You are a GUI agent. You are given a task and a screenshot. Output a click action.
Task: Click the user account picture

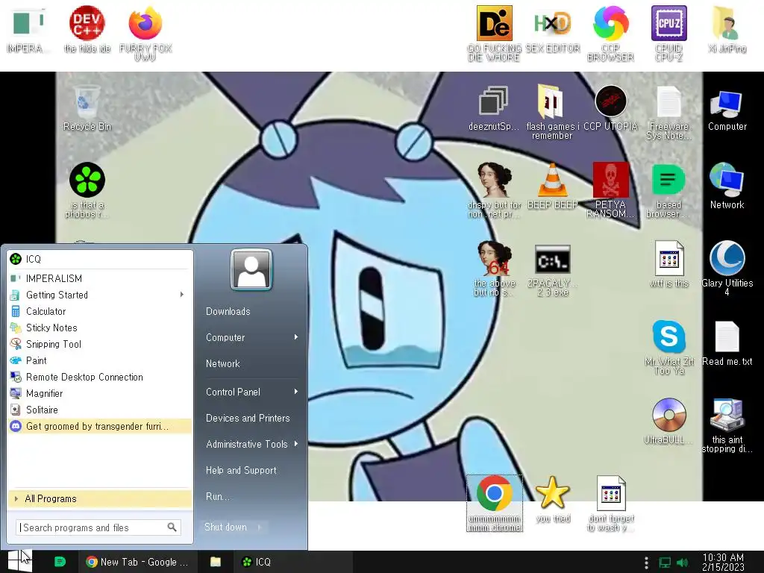click(251, 269)
